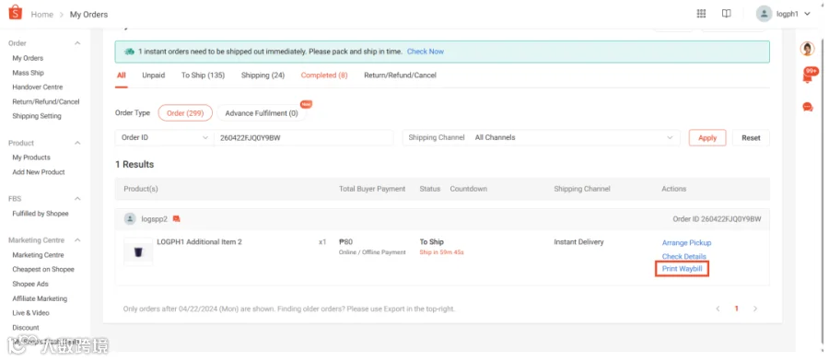The height and width of the screenshot is (361, 829).
Task: Collapse the FBS sidebar section
Action: coord(77,199)
